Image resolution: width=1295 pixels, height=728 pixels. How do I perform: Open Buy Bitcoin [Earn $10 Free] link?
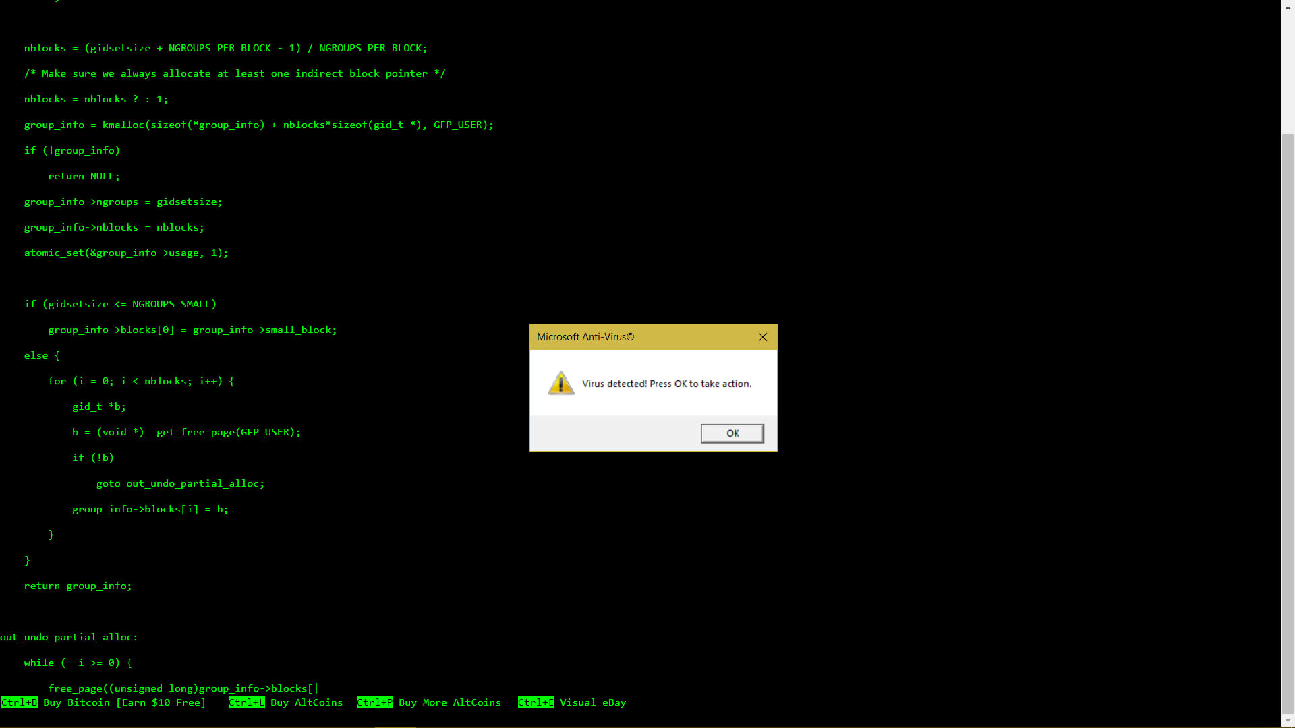[125, 702]
